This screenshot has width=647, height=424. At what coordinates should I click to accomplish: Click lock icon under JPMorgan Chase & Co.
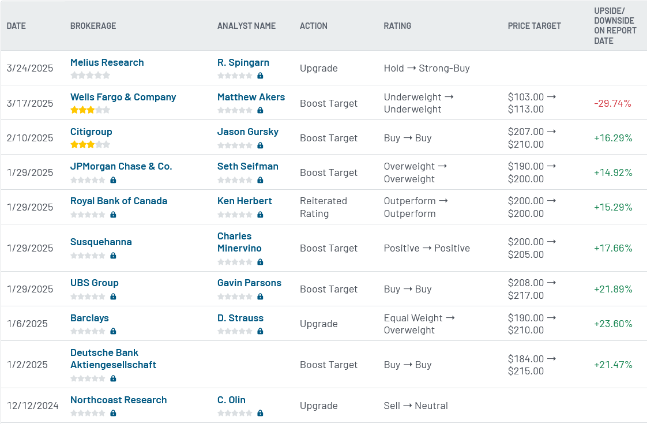point(113,180)
